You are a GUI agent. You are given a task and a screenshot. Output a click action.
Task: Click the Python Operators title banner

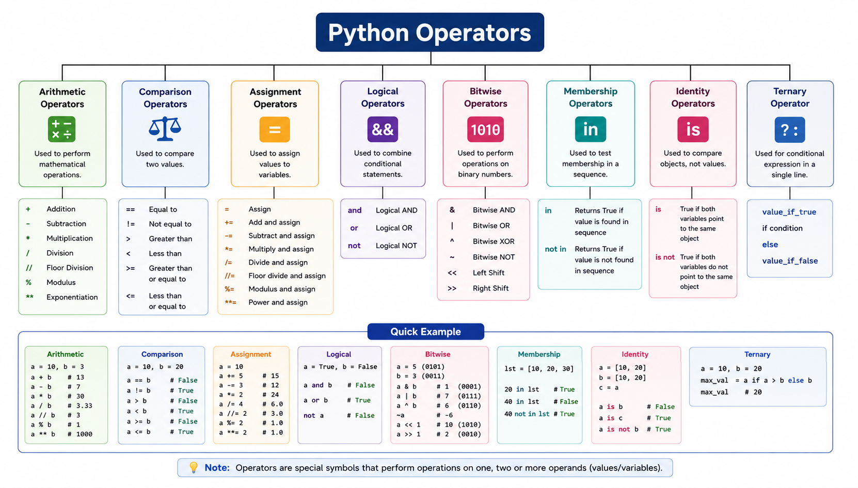430,32
